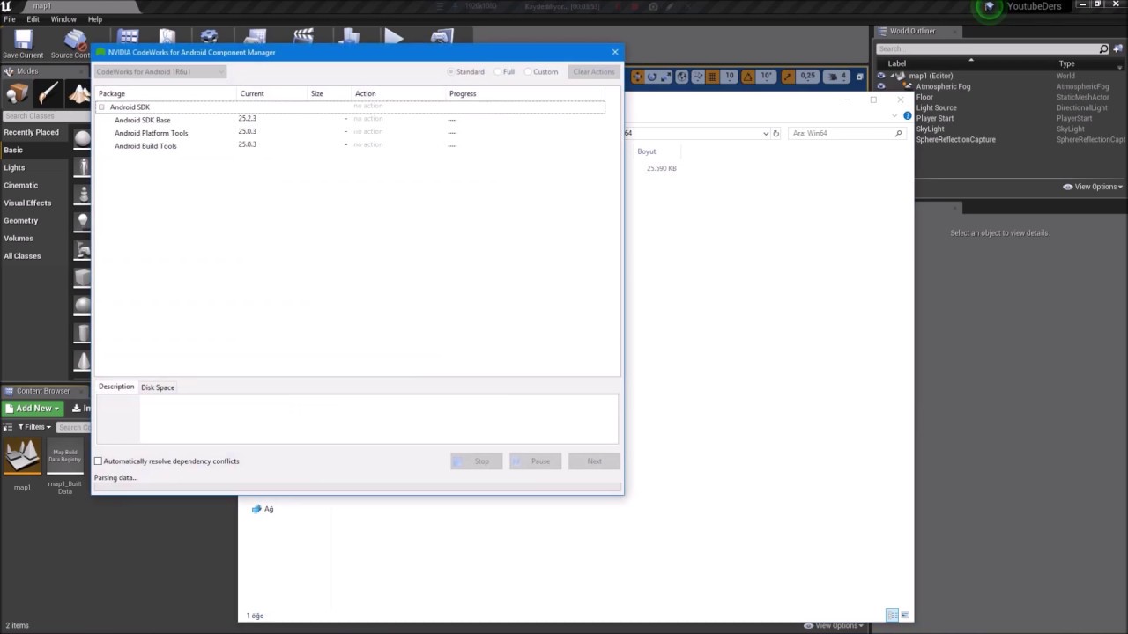1128x634 pixels.
Task: Click the Next button
Action: click(x=594, y=461)
